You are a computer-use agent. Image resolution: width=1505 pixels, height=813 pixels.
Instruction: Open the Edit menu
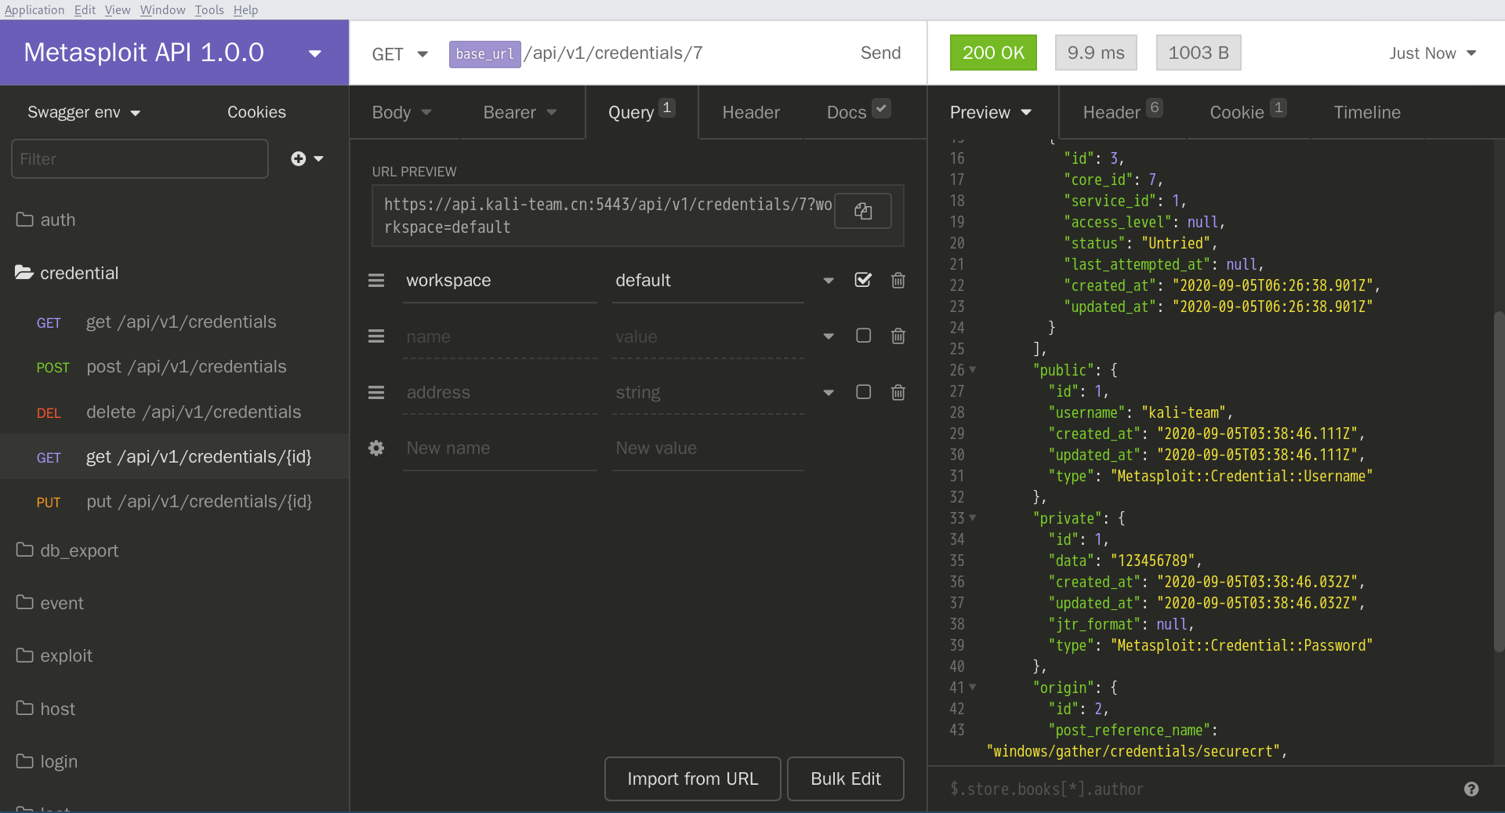tap(85, 9)
